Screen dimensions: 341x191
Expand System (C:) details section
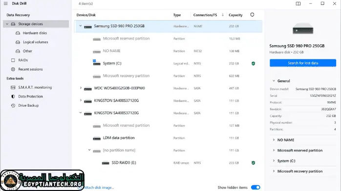[274, 161]
